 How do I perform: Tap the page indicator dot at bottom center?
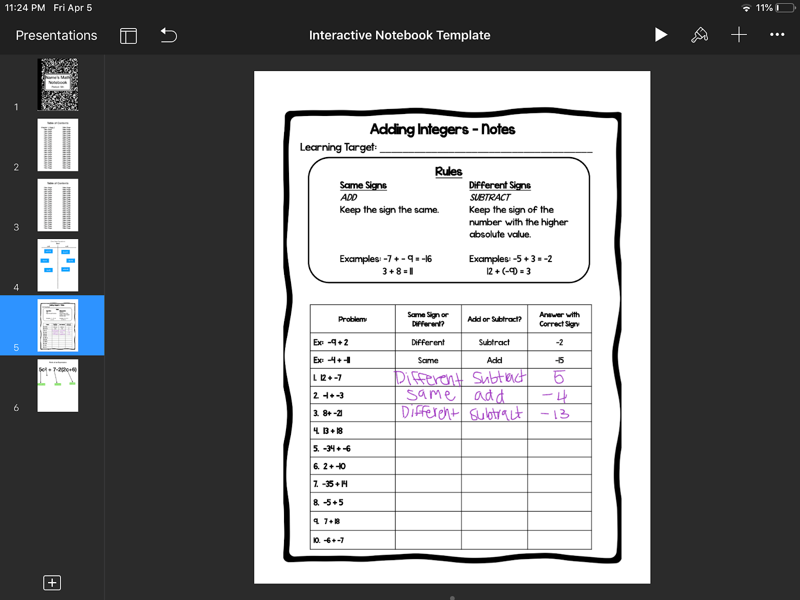(451, 596)
